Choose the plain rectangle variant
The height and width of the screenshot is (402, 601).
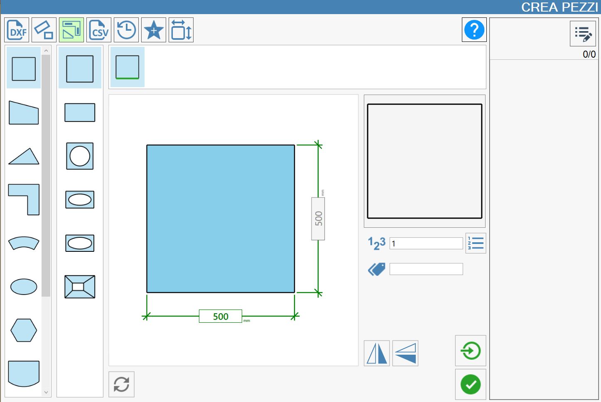coord(80,112)
